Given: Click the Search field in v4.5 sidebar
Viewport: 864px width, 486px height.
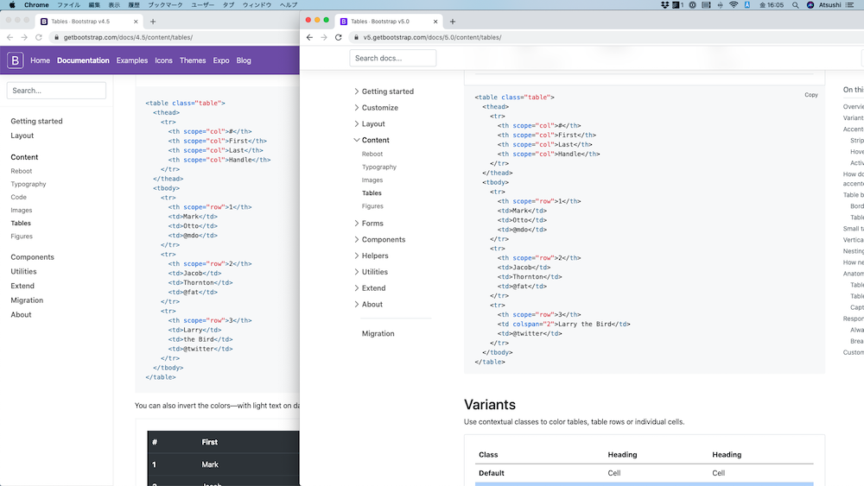Looking at the screenshot, I should tap(56, 91).
